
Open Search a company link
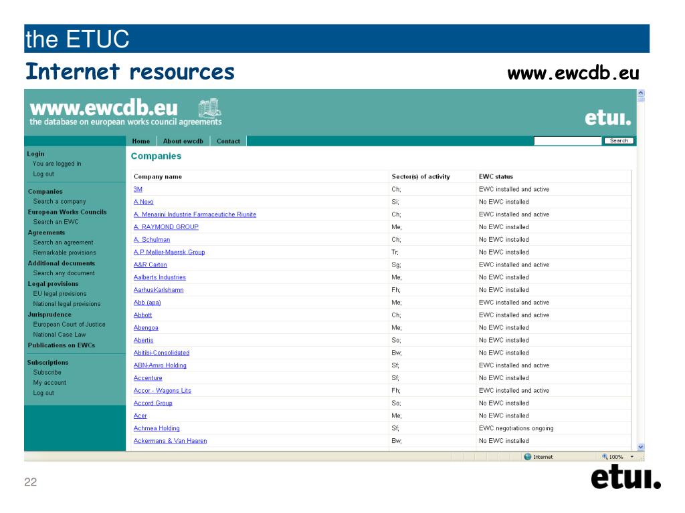[60, 201]
